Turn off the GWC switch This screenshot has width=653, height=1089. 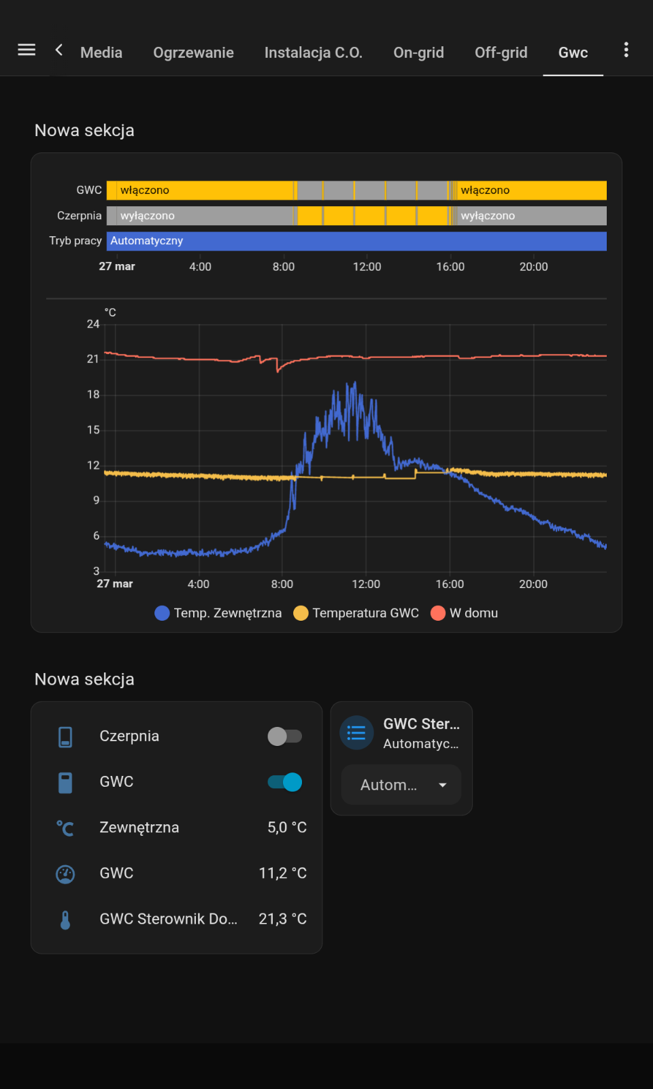[x=285, y=782]
